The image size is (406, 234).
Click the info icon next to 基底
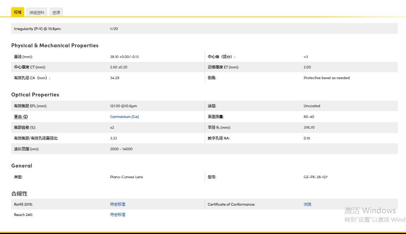(x=25, y=116)
